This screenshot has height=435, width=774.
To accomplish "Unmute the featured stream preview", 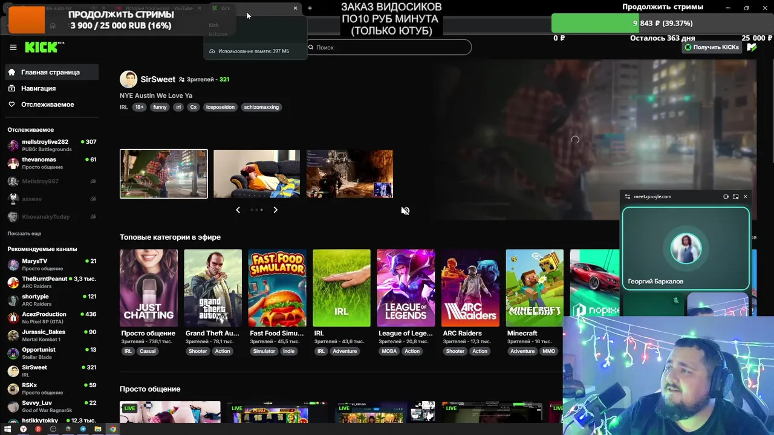I will (x=405, y=211).
